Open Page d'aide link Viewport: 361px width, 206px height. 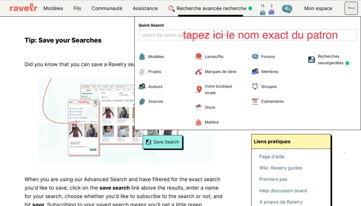pos(272,157)
